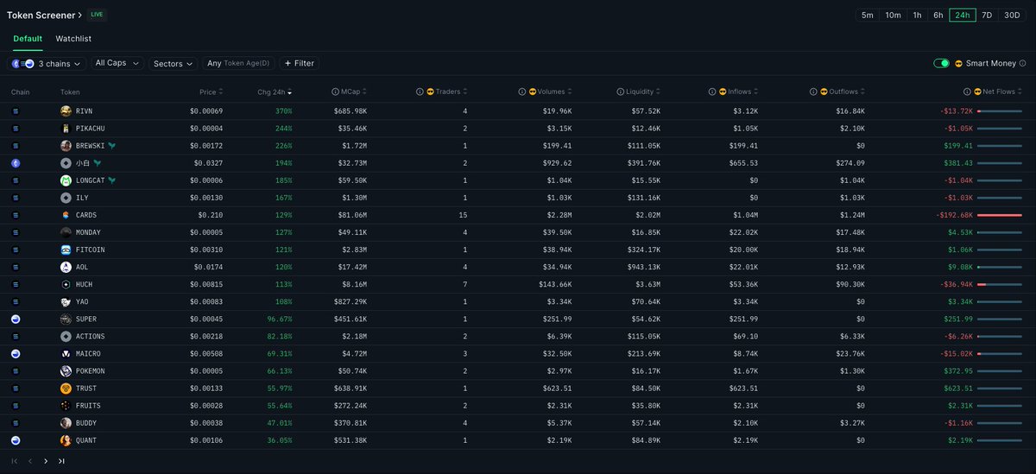
Task: Click the QUANT token avatar icon
Action: (x=66, y=440)
